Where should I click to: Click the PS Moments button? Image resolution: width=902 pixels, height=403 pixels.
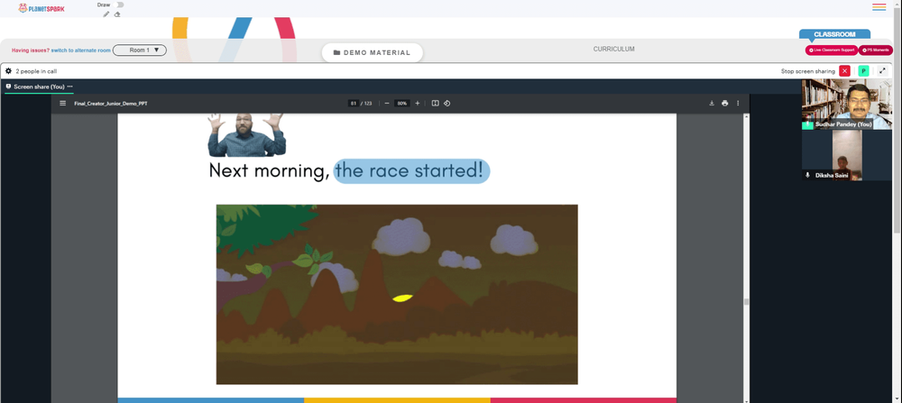click(876, 50)
